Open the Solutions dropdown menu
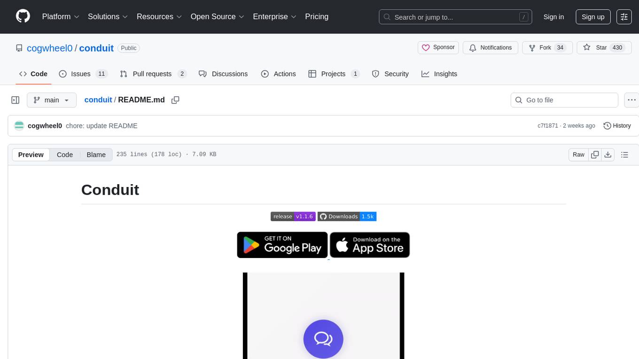 tap(108, 16)
